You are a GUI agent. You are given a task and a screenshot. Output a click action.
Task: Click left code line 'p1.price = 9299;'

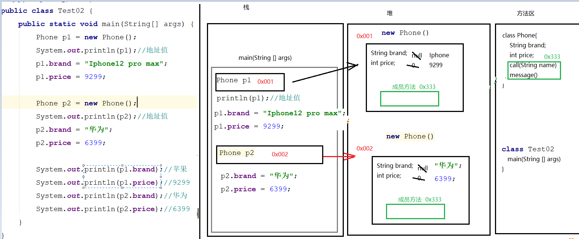point(71,77)
